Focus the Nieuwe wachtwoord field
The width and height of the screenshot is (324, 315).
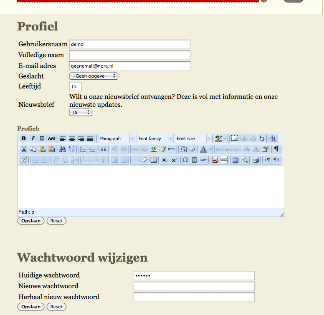(x=194, y=286)
